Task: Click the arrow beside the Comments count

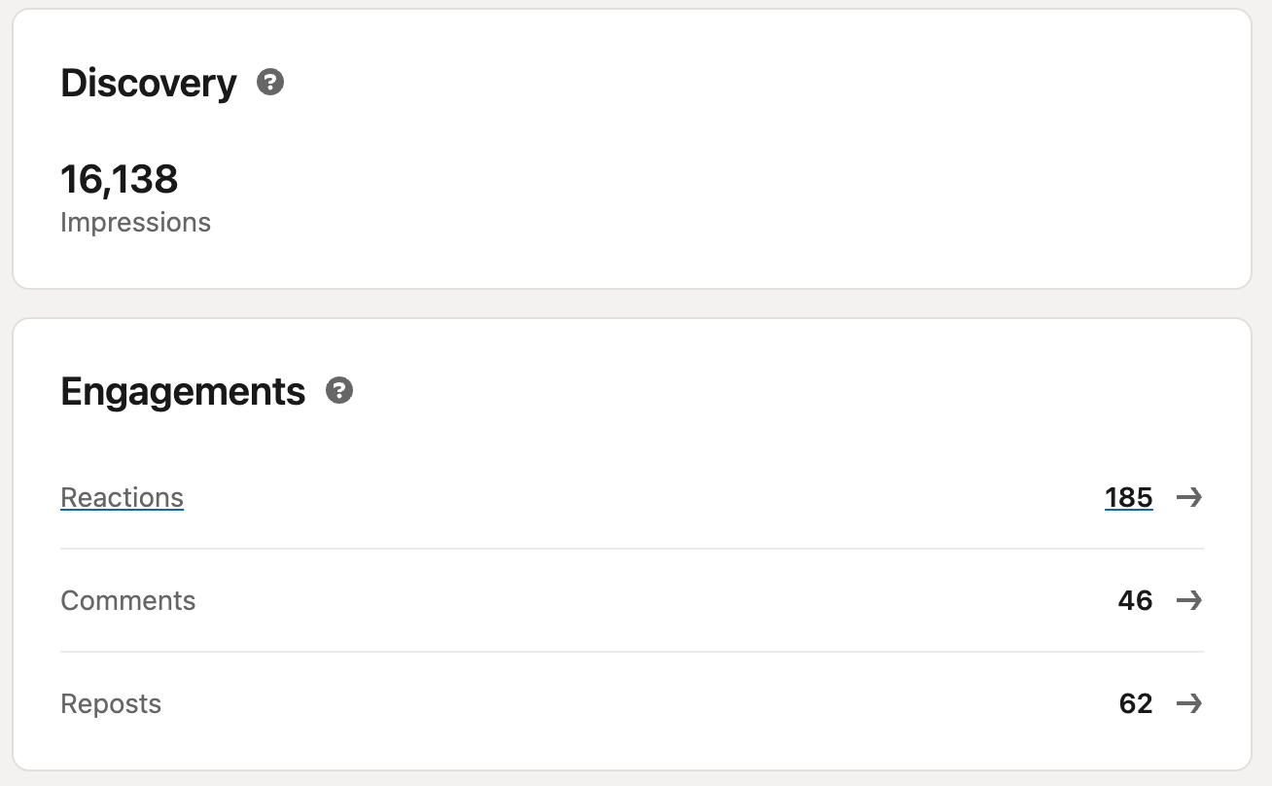Action: 1188,600
